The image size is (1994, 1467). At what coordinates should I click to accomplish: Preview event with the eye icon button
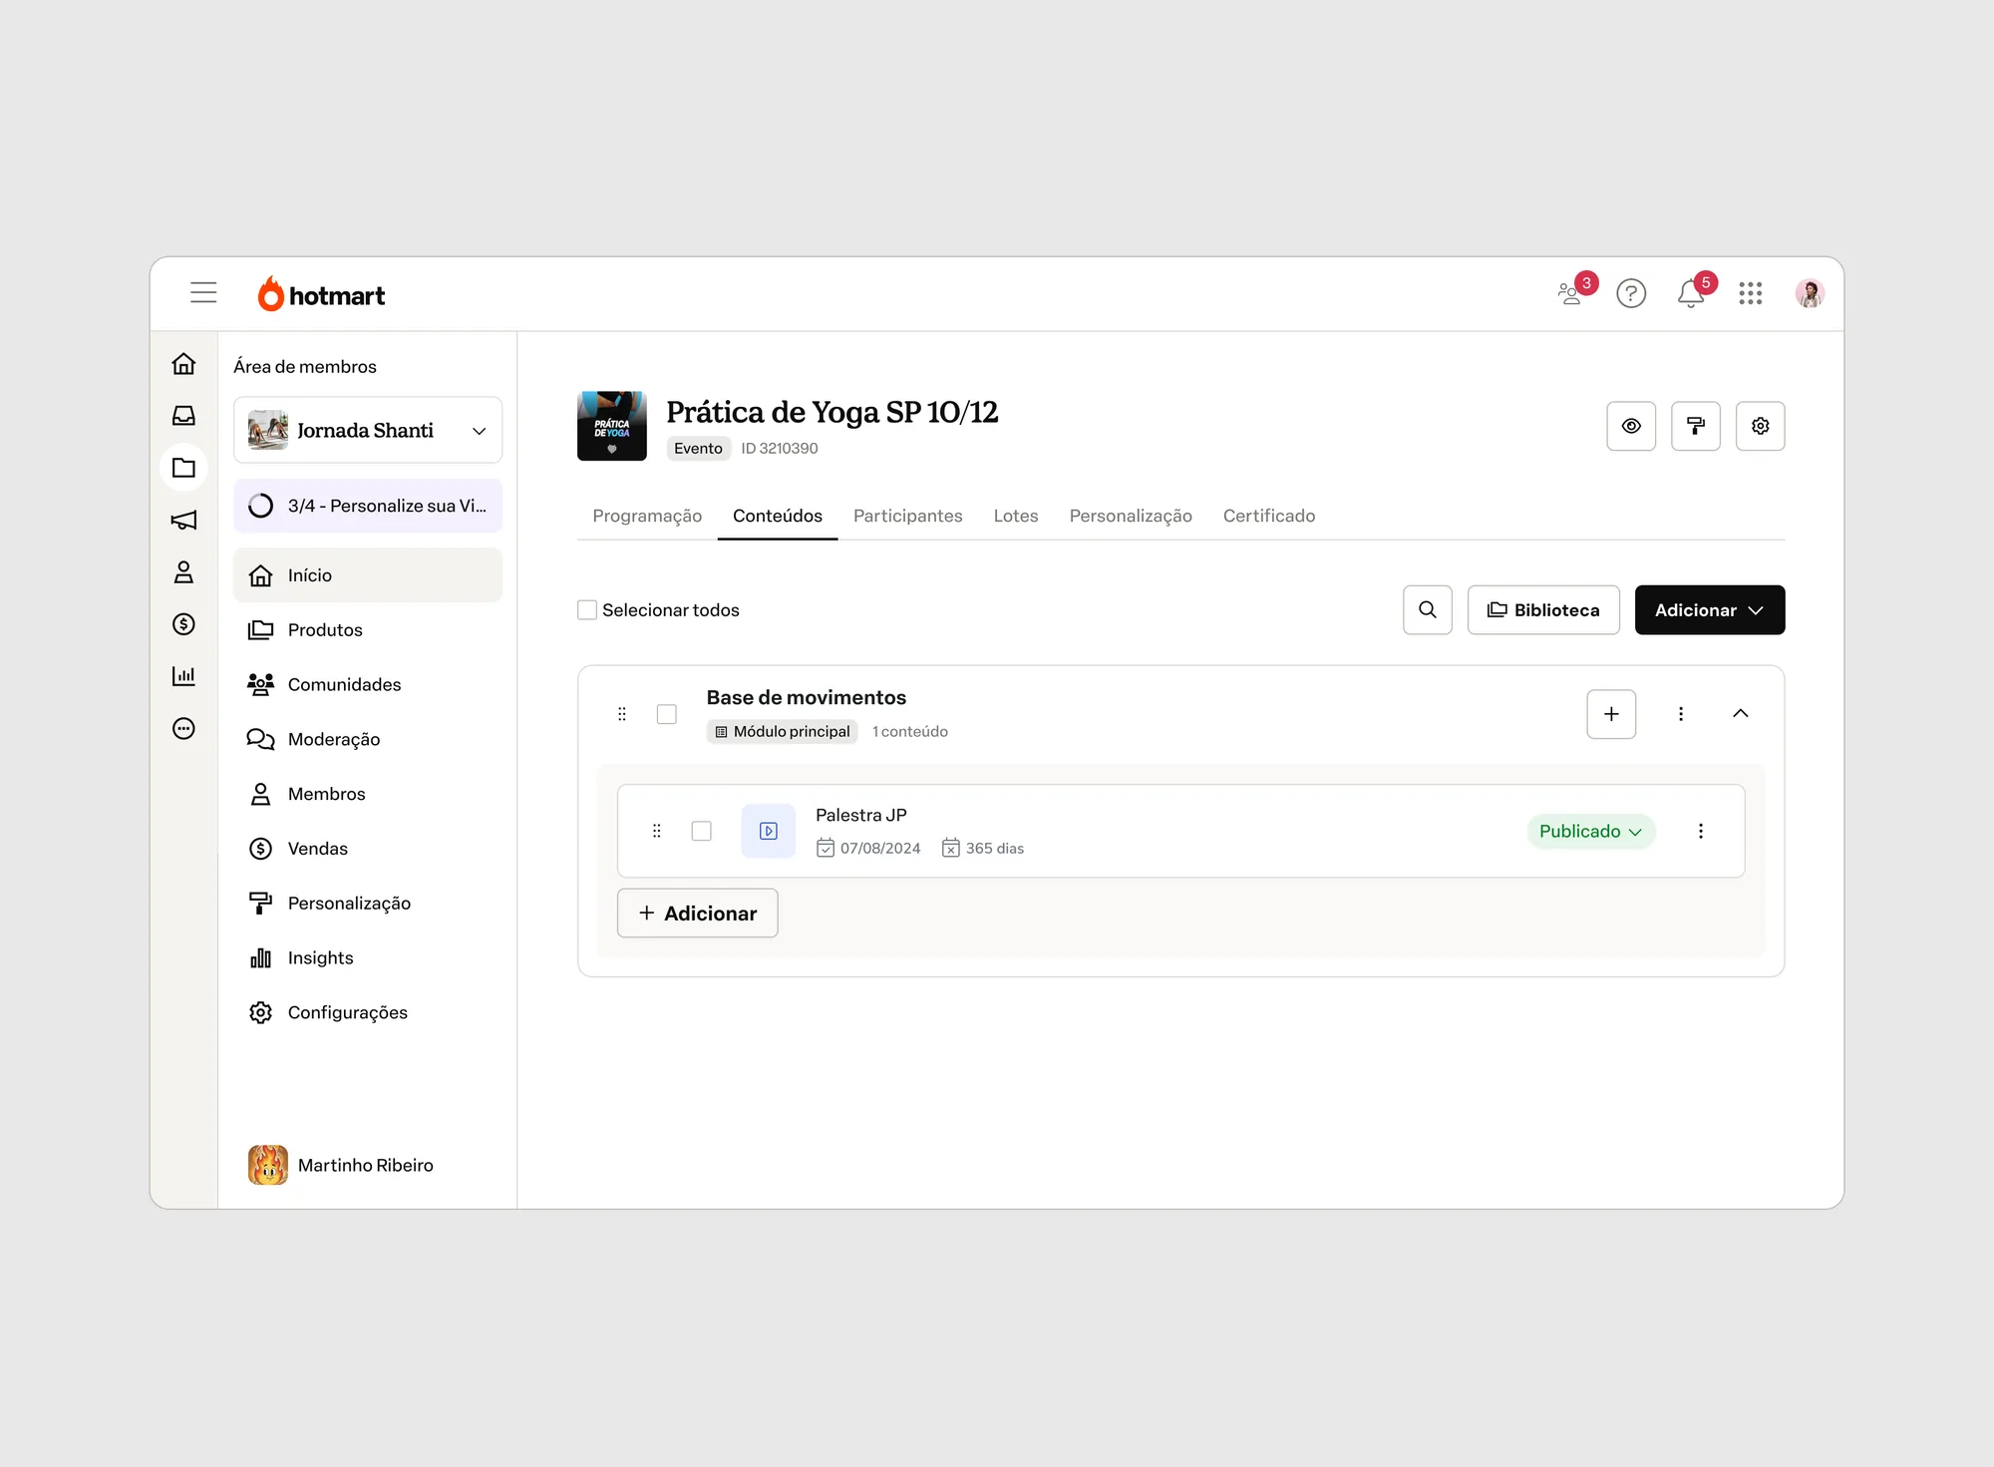[1631, 426]
